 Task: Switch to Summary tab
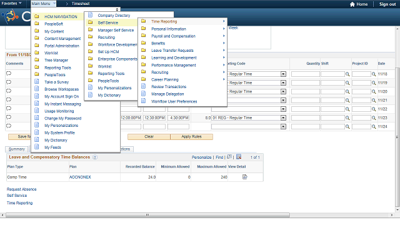pos(17,149)
